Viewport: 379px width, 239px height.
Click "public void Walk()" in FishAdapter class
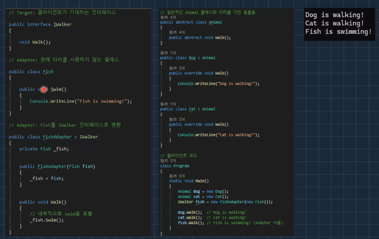[x=43, y=202]
